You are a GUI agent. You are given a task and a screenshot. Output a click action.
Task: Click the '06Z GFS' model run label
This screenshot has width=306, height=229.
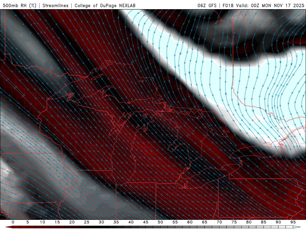click(x=207, y=5)
